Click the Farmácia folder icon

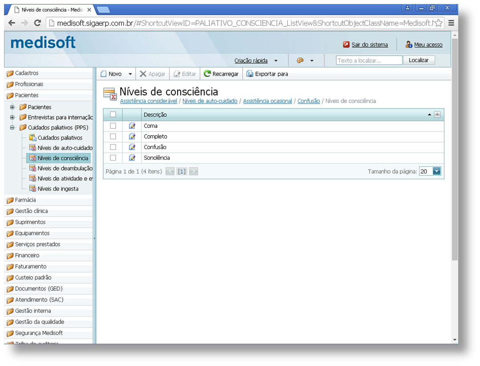click(10, 200)
